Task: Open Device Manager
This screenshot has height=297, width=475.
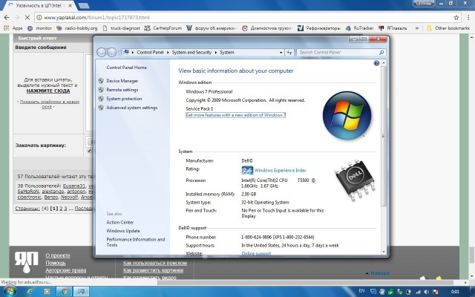Action: [122, 81]
